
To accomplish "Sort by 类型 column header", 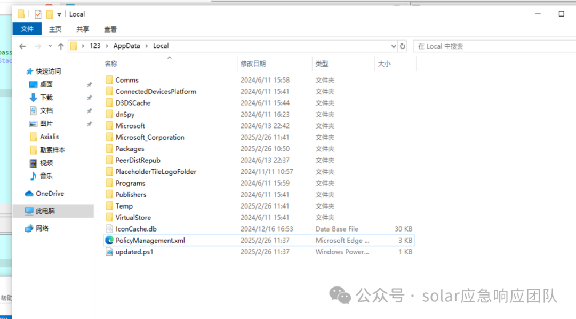I will point(322,63).
